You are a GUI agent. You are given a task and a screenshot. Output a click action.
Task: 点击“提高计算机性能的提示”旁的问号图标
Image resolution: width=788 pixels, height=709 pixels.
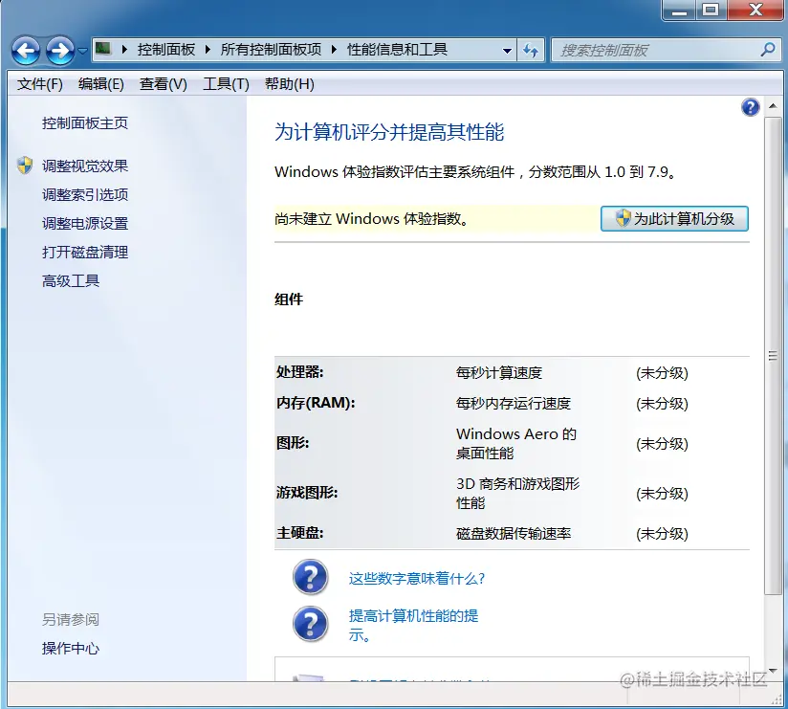coord(310,625)
